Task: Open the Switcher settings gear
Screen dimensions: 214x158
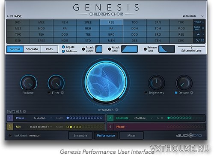Action: [24, 112]
